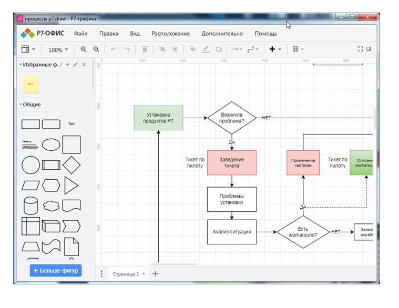
Task: Redo the last action
Action: [127, 49]
